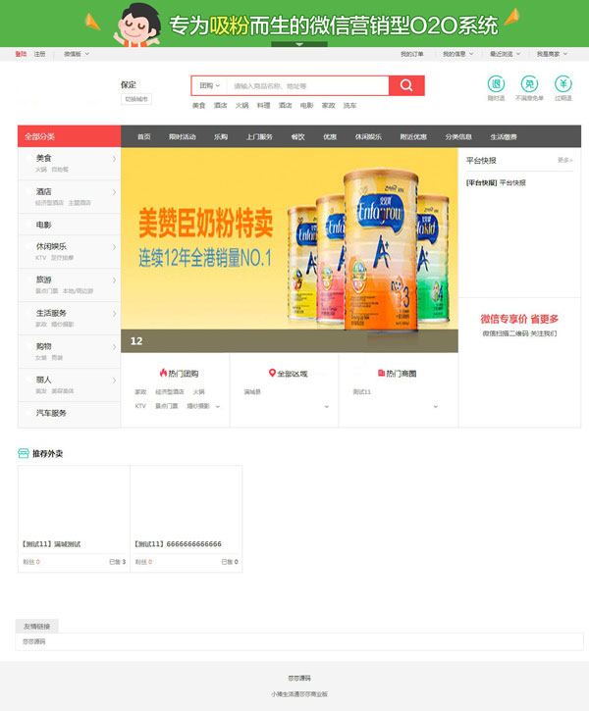Click the link under 友情链接
Screen dimensions: 589x711
click(x=34, y=641)
